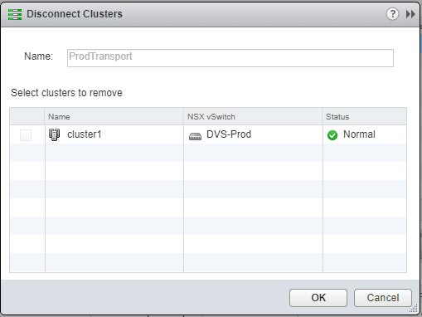Click the Normal status text
This screenshot has width=422, height=317.
click(359, 134)
